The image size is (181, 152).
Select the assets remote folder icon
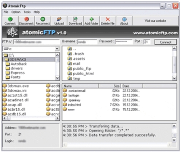click(70, 59)
